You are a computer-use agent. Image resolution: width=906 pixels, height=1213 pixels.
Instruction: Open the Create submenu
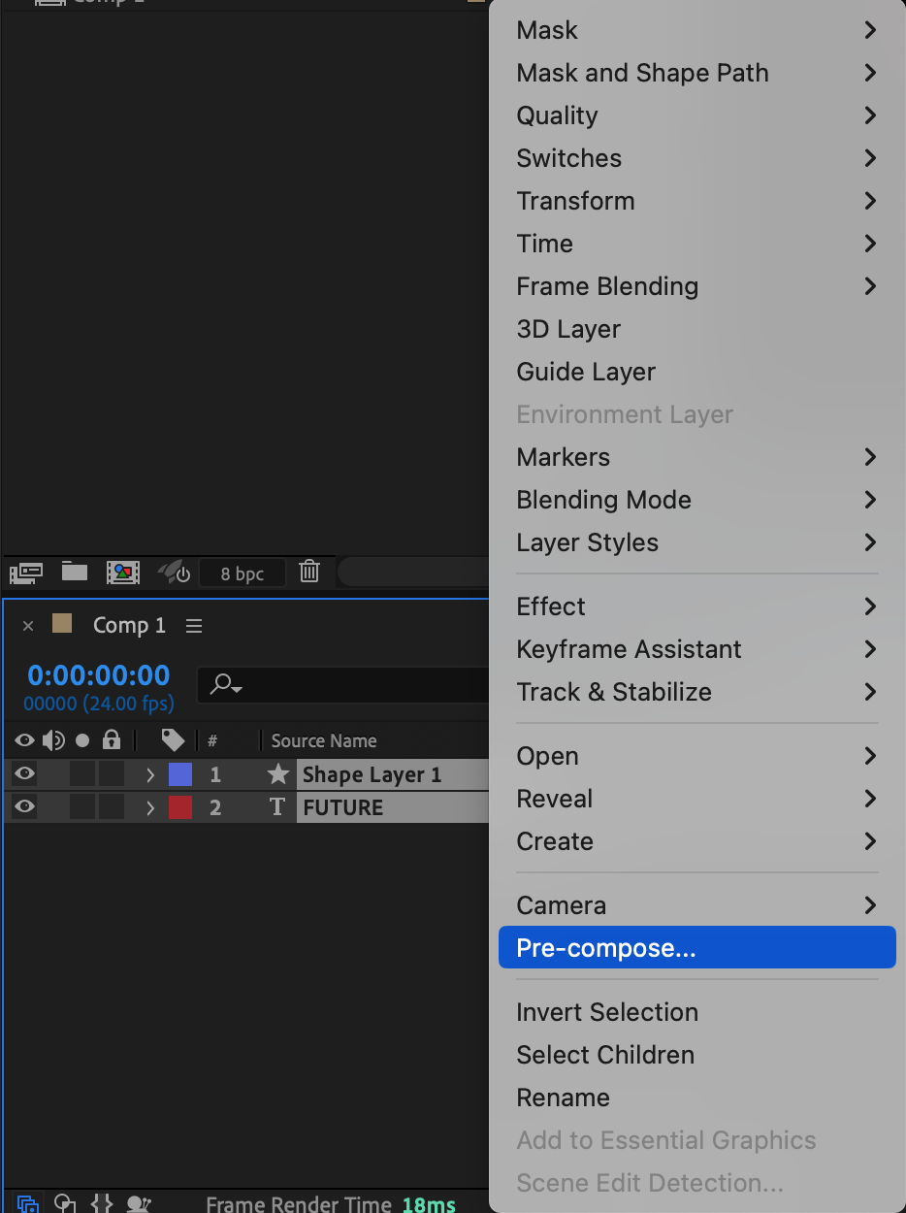(696, 841)
